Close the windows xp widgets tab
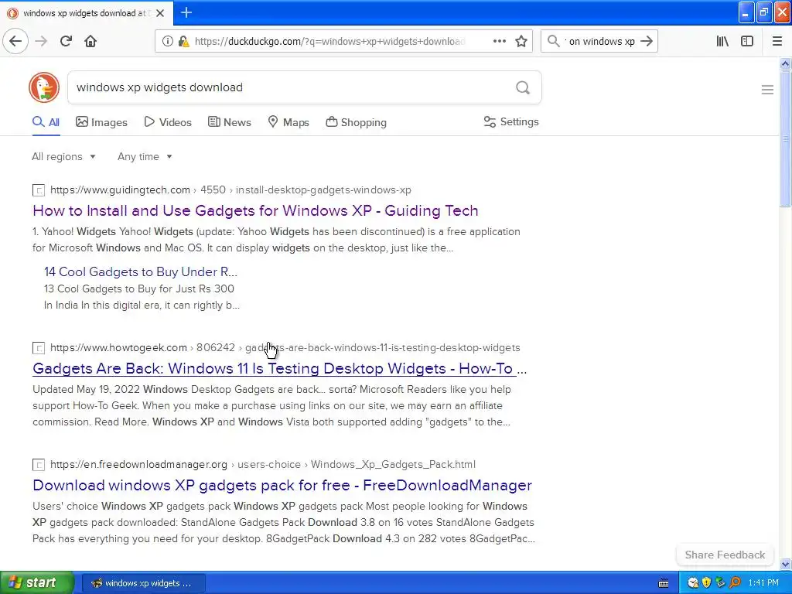The image size is (792, 594). 160,13
